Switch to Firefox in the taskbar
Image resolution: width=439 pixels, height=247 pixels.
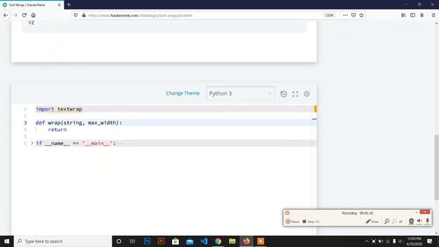click(x=246, y=241)
